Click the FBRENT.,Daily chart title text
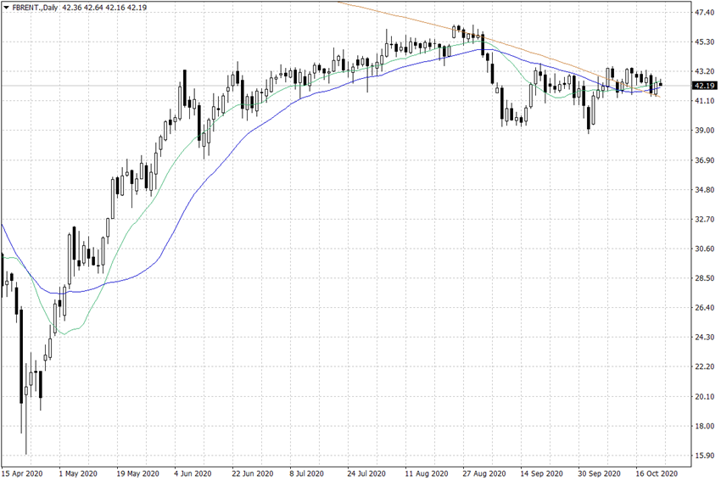 (x=35, y=8)
